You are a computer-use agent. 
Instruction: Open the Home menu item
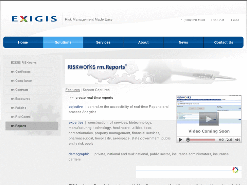(x=23, y=42)
